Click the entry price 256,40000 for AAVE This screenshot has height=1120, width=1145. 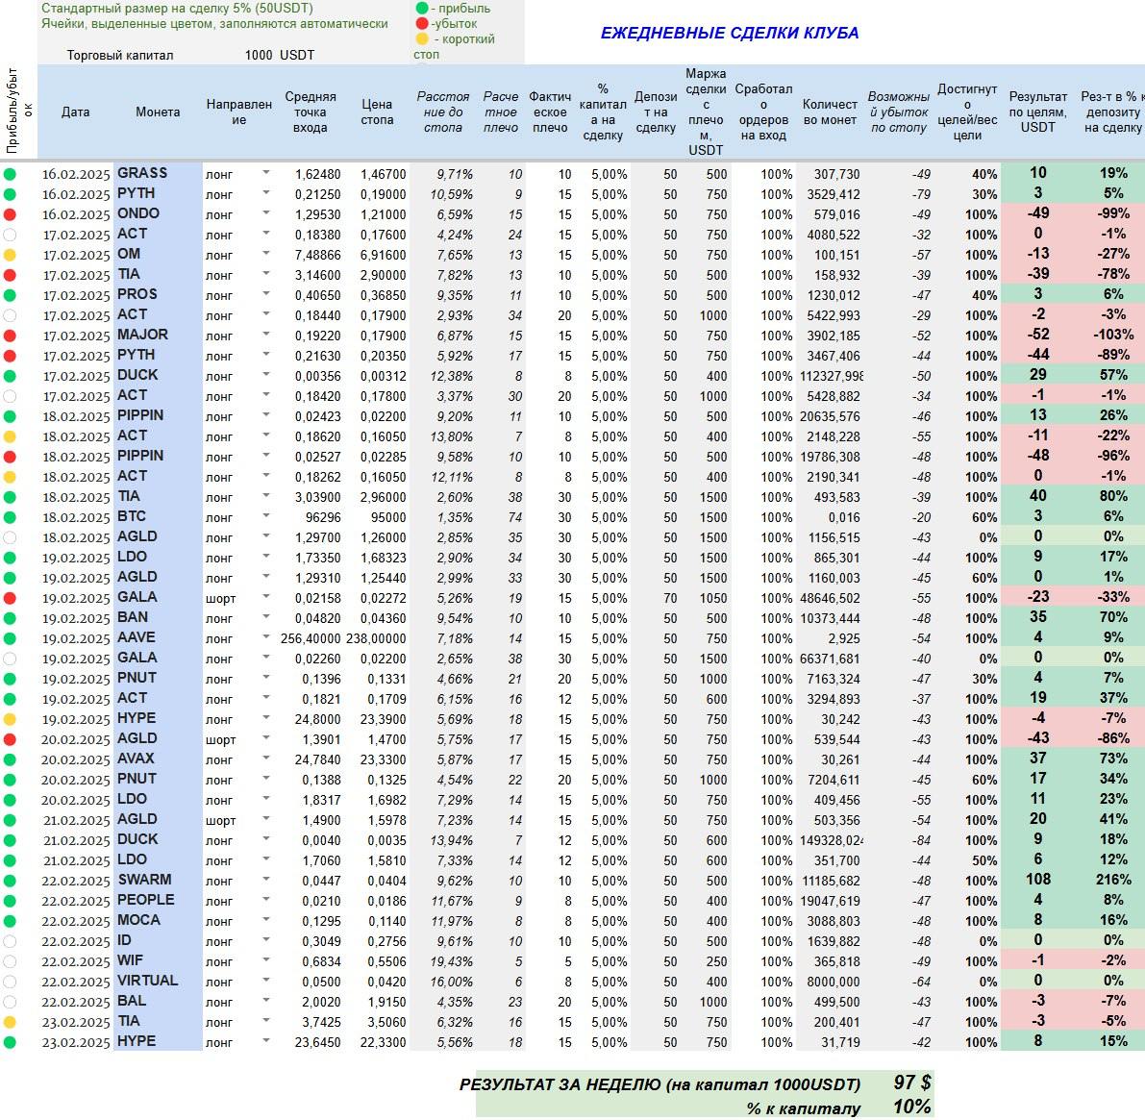[x=311, y=639]
